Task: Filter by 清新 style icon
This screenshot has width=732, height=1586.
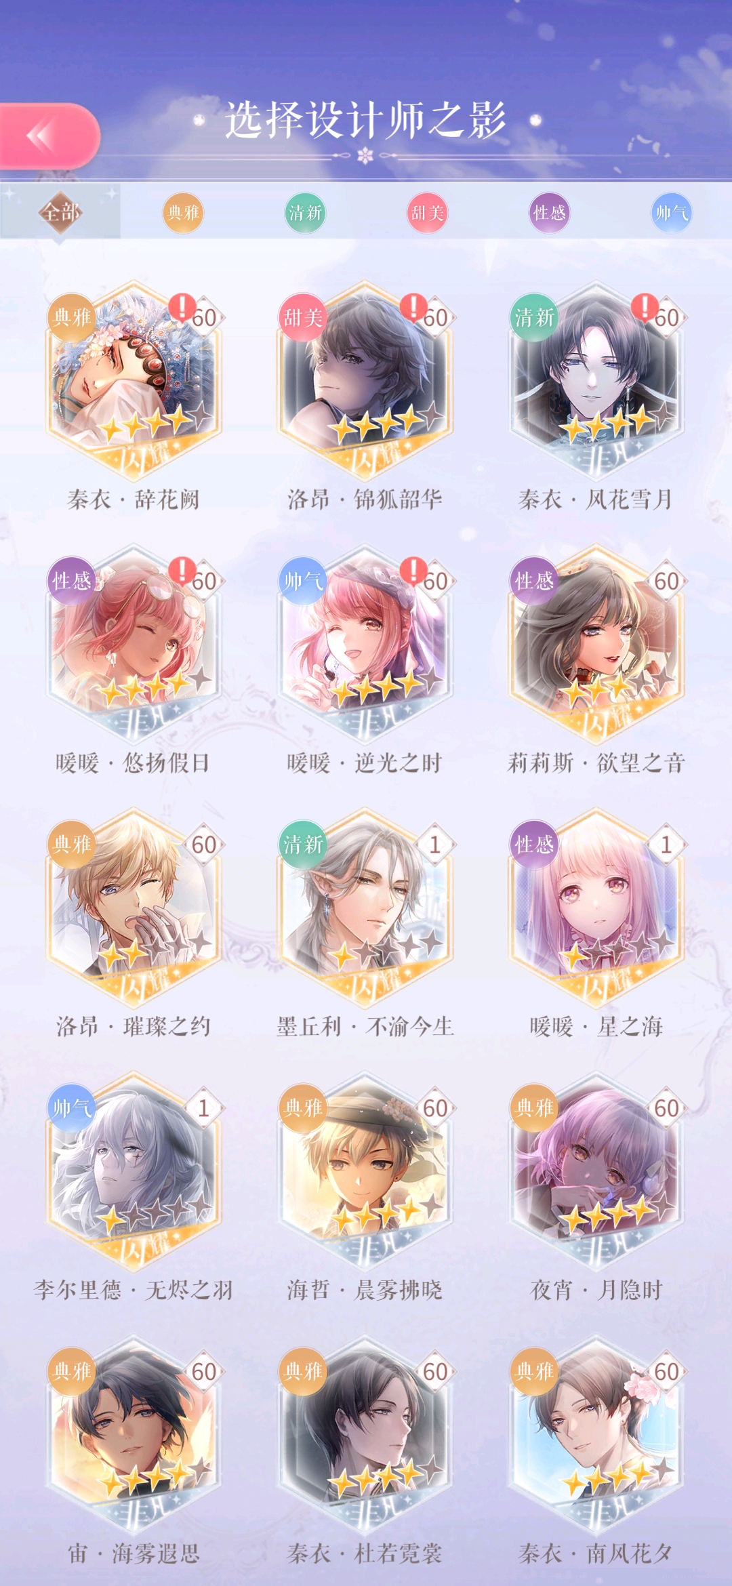Action: click(305, 213)
